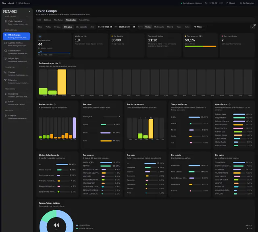Select the Tarde shift filter
This screenshot has width=258, height=232.
point(179,27)
